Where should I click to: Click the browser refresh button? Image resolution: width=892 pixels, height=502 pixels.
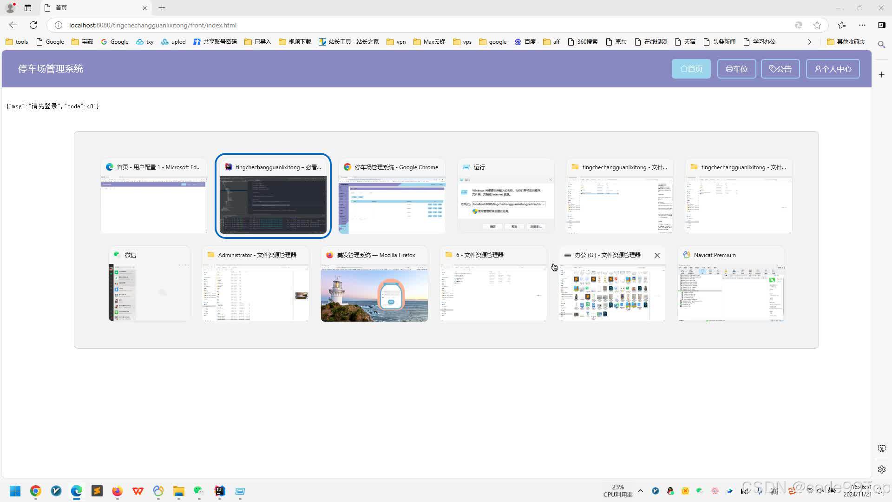pos(33,25)
